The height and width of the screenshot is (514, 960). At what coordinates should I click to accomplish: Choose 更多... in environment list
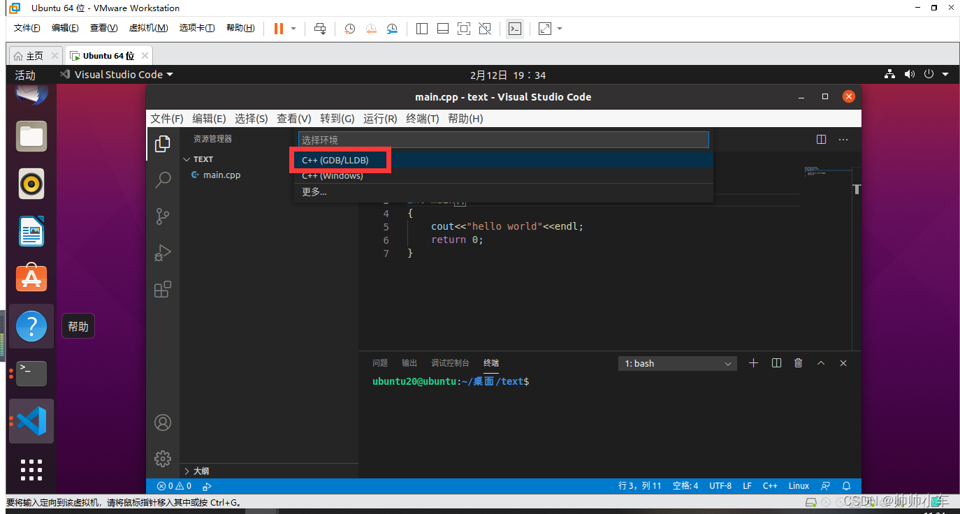coord(503,192)
